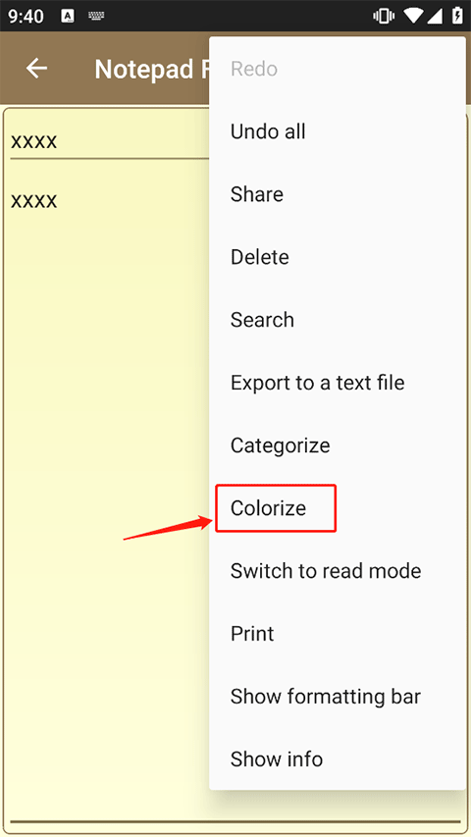The image size is (471, 837).
Task: Tap the cellular signal icon
Action: [434, 16]
